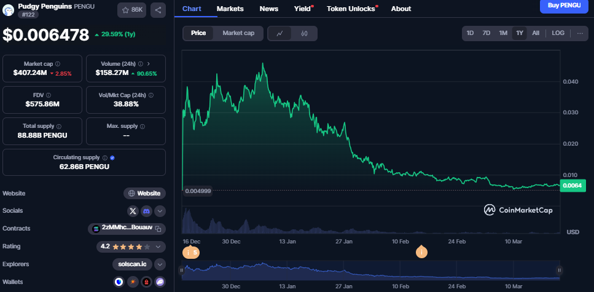This screenshot has height=292, width=594.
Task: Click the Total supply info icon
Action: (x=59, y=126)
